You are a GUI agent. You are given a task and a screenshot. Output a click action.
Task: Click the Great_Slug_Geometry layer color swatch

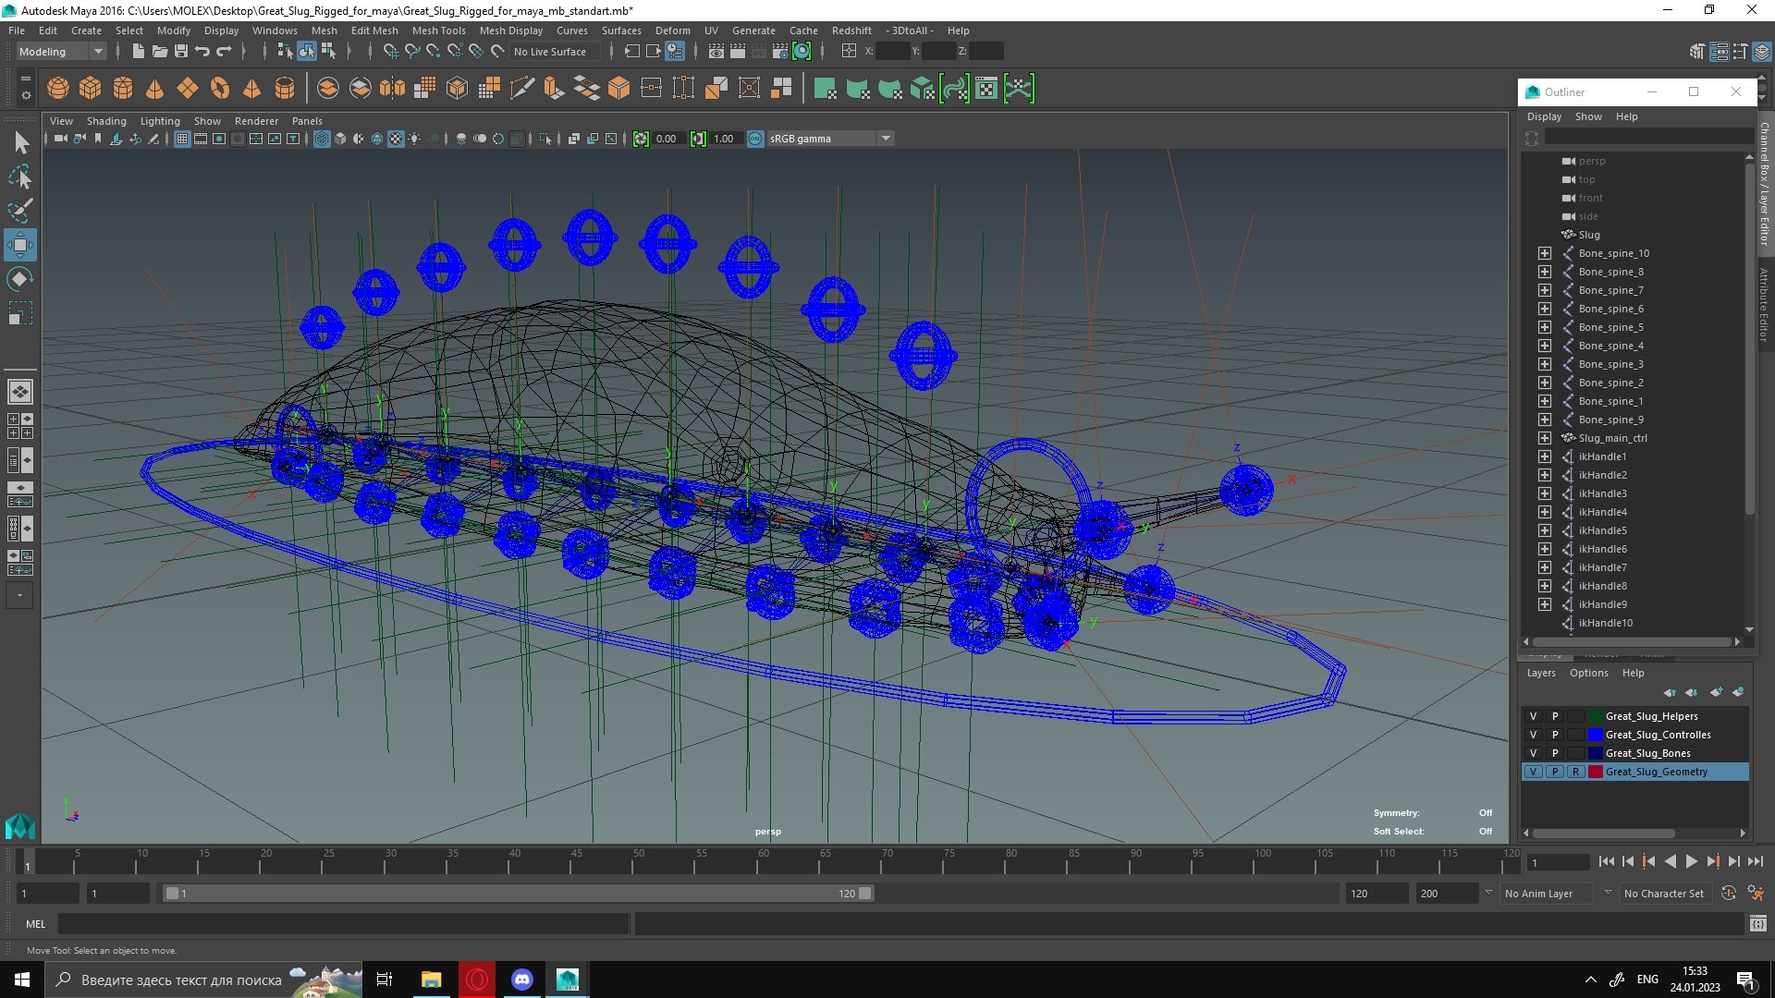[x=1595, y=772]
